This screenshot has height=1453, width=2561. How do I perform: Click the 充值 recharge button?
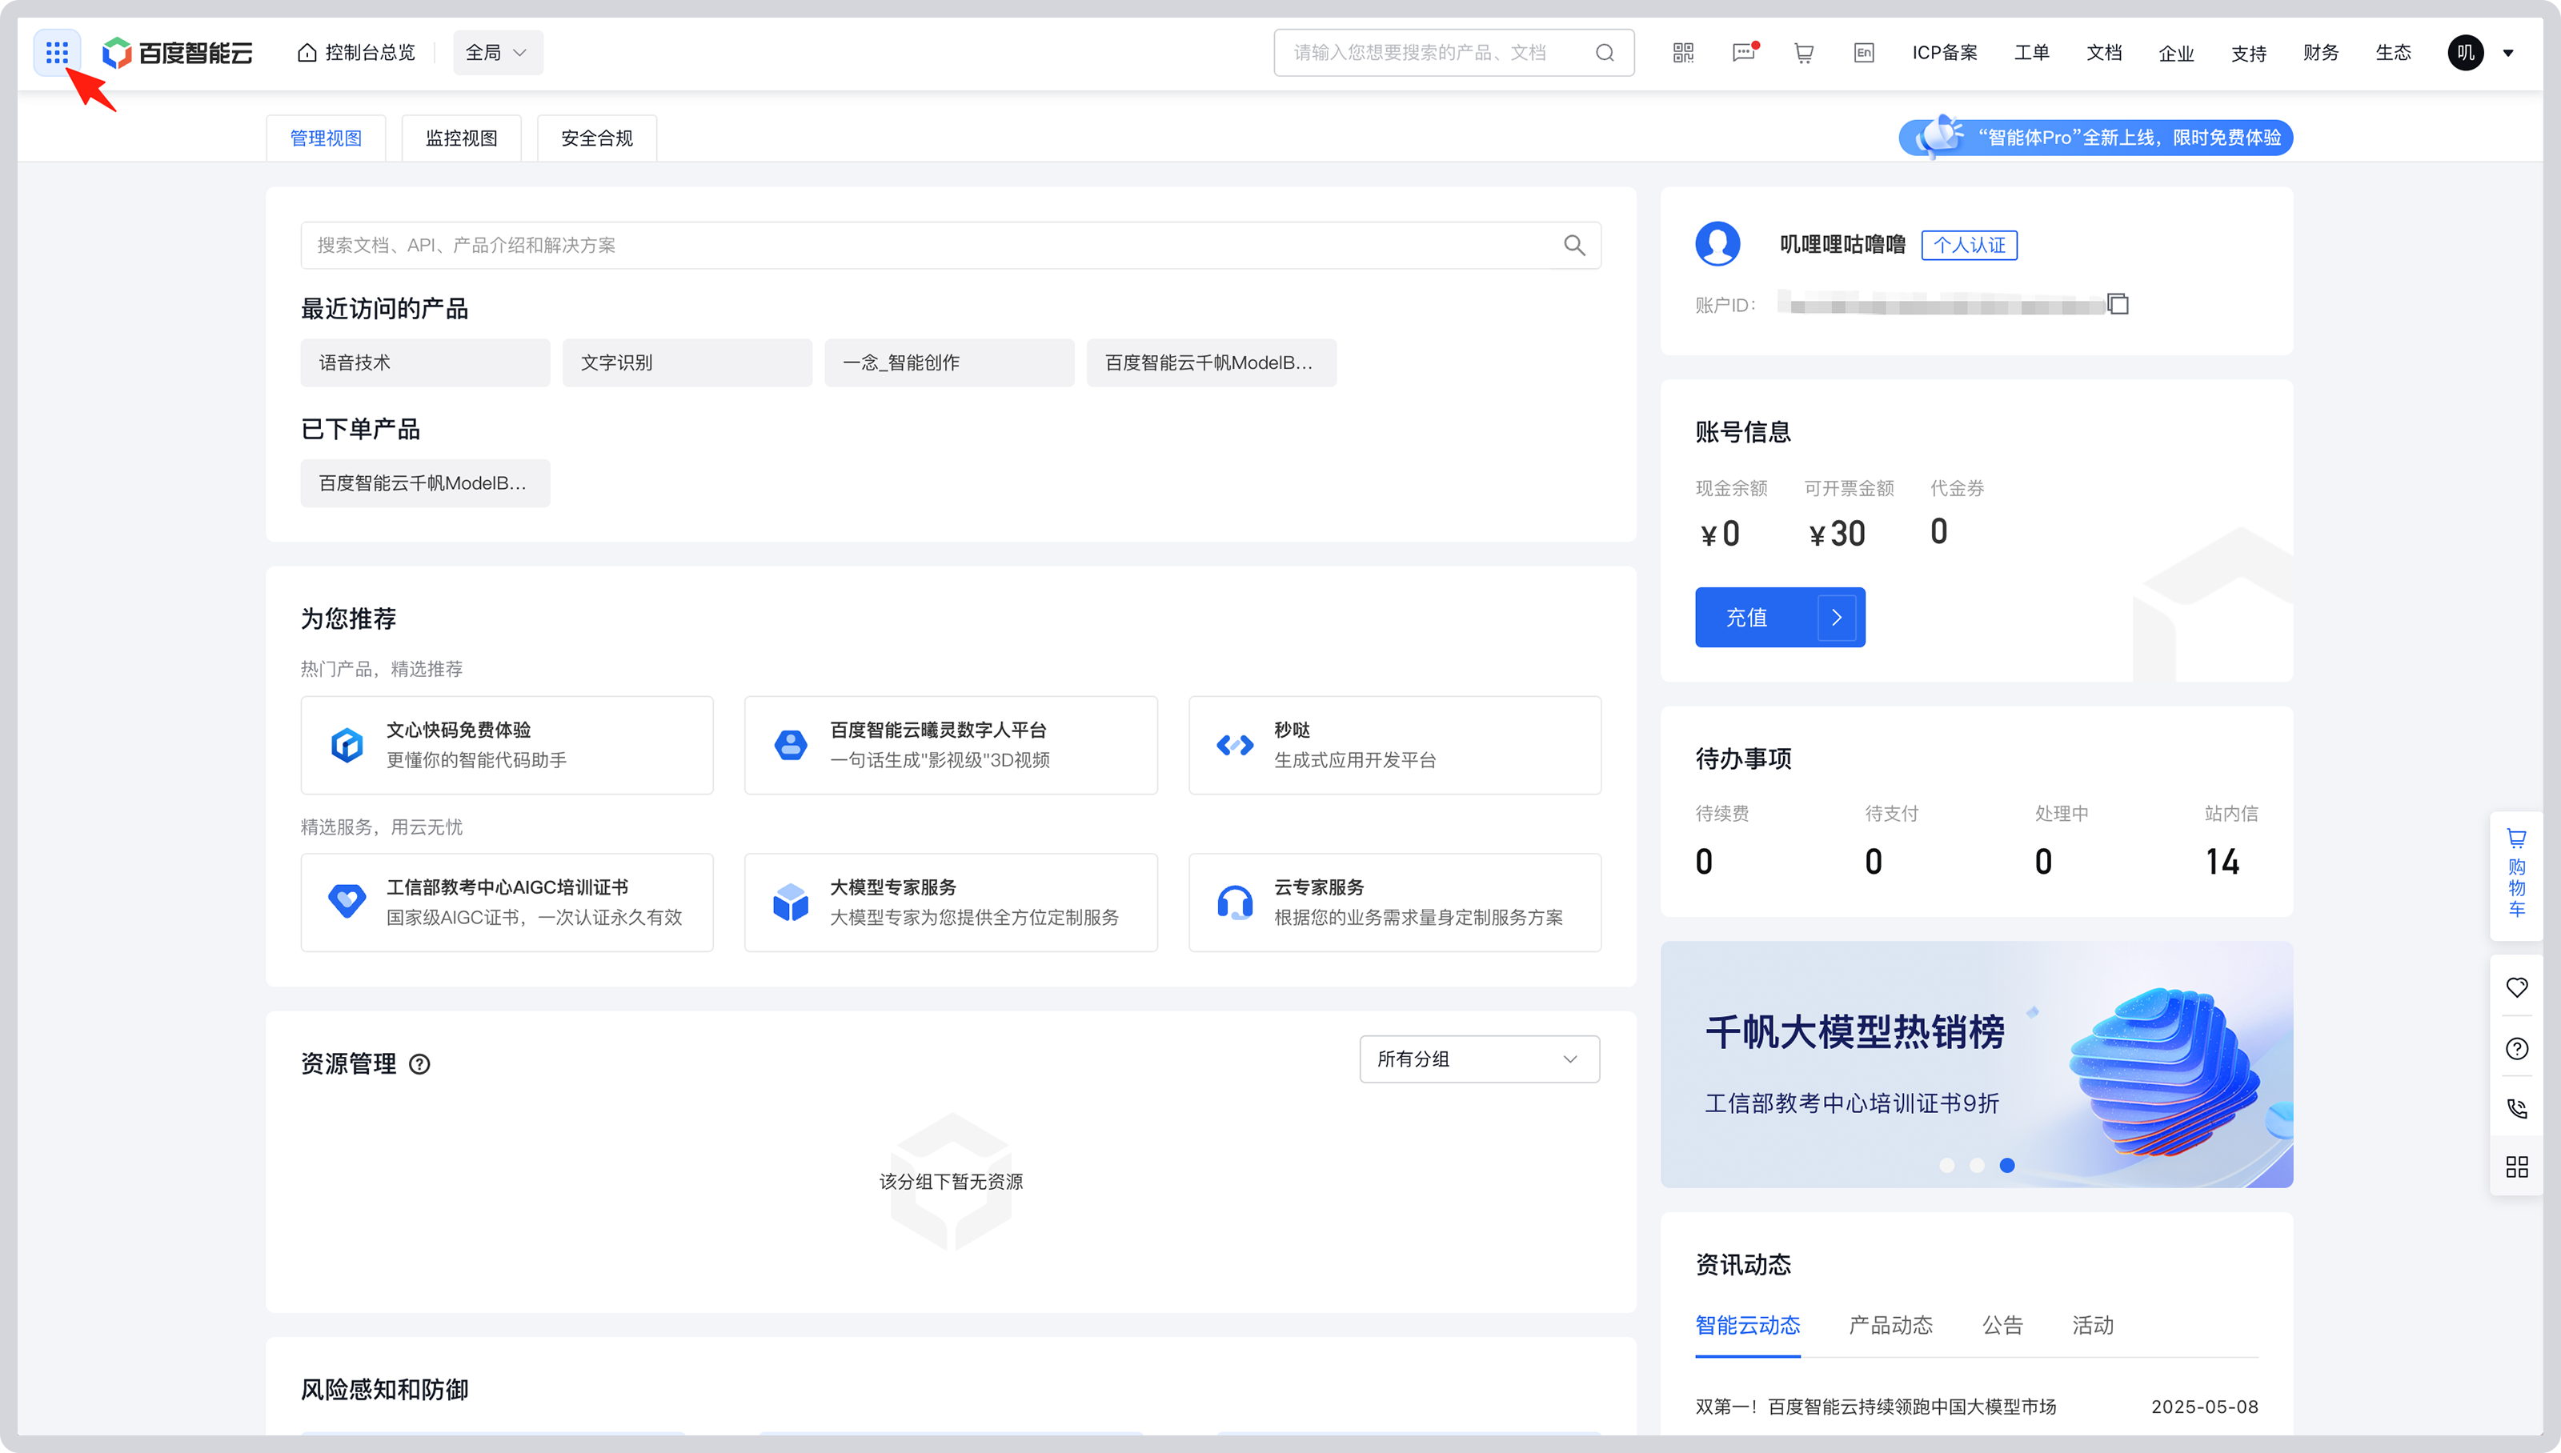click(1781, 617)
